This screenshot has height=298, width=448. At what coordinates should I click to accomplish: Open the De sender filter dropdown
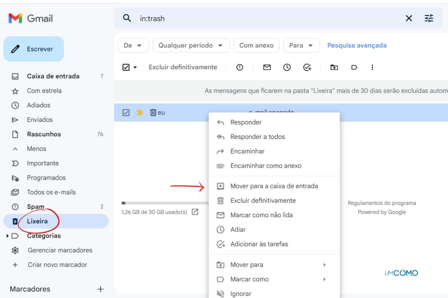[x=133, y=45]
